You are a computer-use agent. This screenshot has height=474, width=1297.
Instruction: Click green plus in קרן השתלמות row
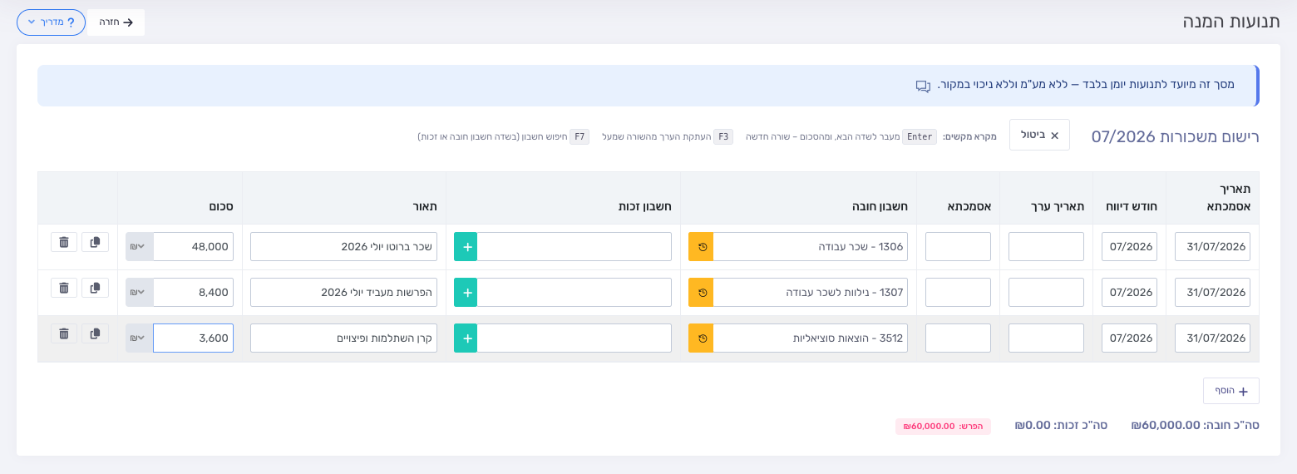coord(466,338)
